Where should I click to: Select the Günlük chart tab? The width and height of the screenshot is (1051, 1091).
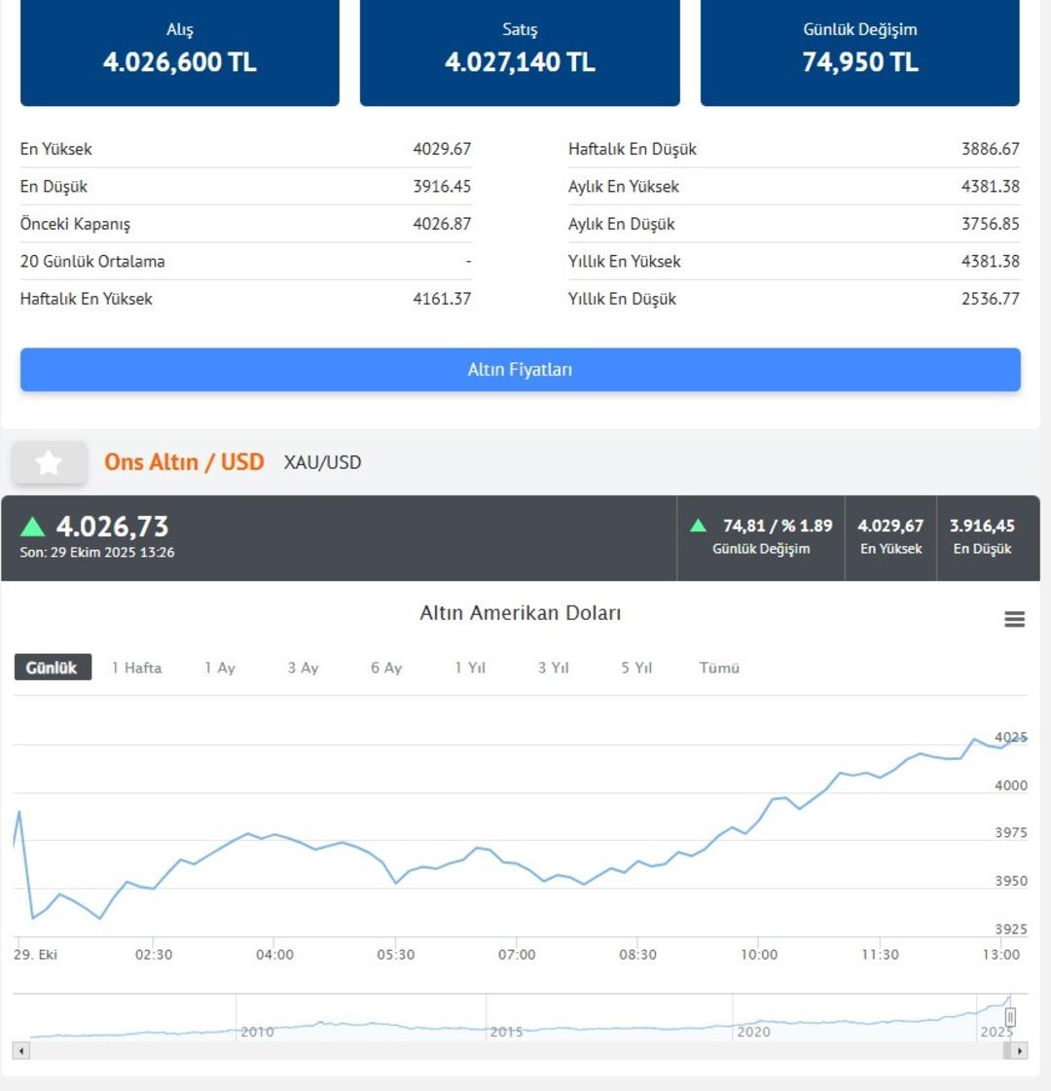(52, 668)
